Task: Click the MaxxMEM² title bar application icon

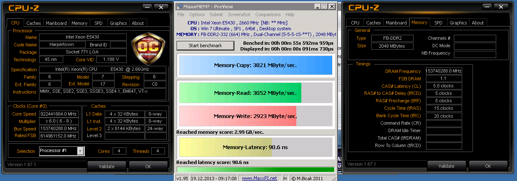Action: [179, 7]
